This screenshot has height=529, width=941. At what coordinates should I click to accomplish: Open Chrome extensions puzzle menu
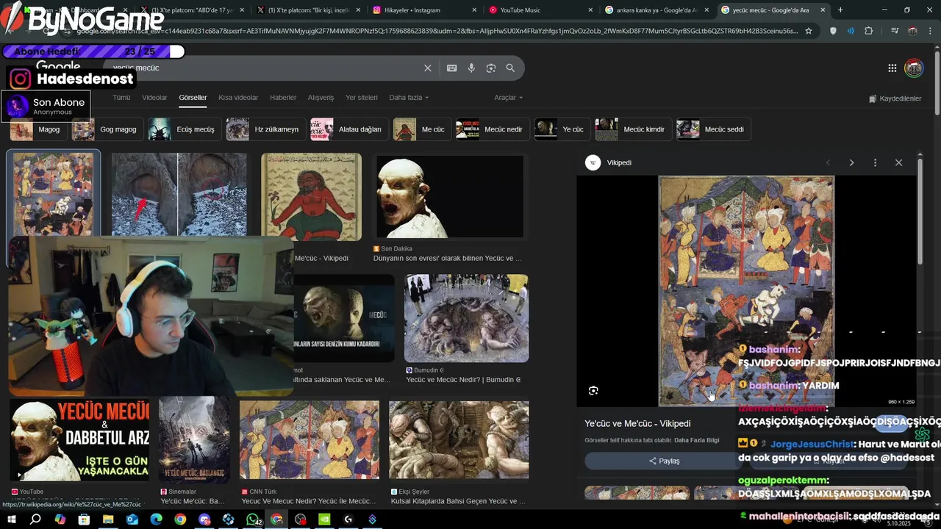(x=869, y=31)
